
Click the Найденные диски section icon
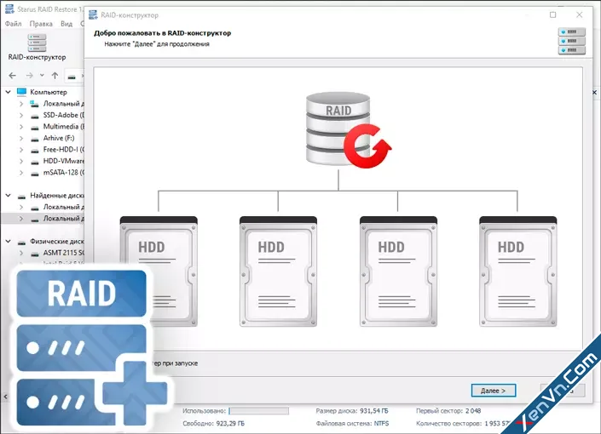click(22, 197)
